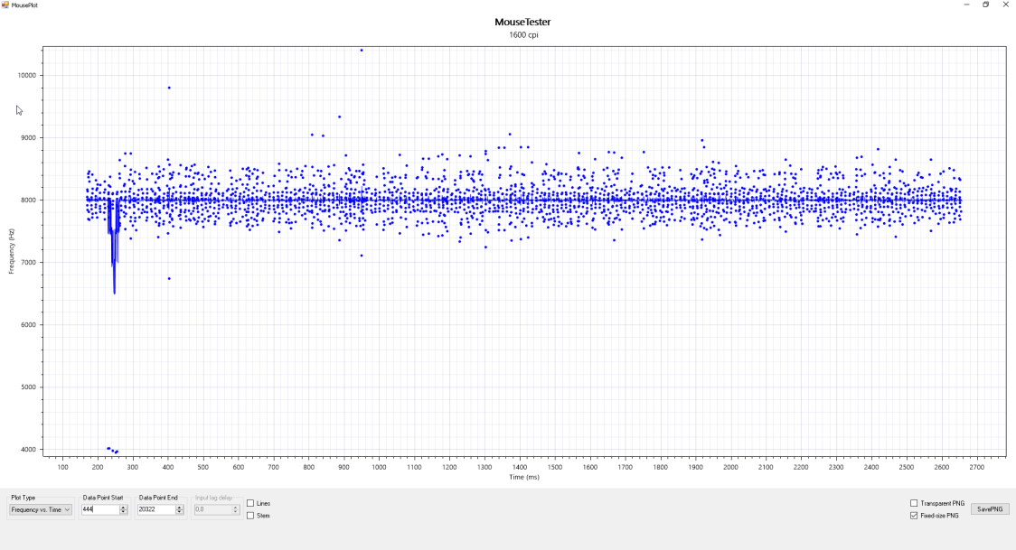Increment Data Point Start with up arrow
This screenshot has width=1016, height=550.
[x=124, y=508]
